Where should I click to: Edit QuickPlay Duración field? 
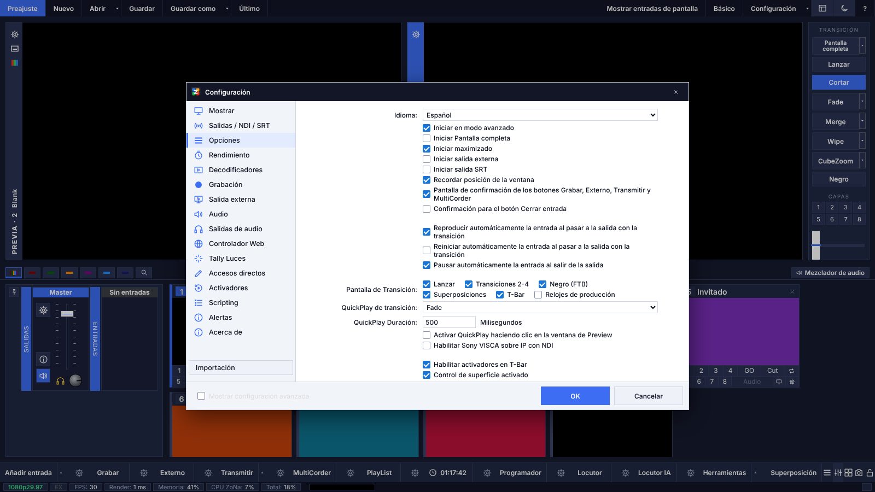(x=449, y=323)
